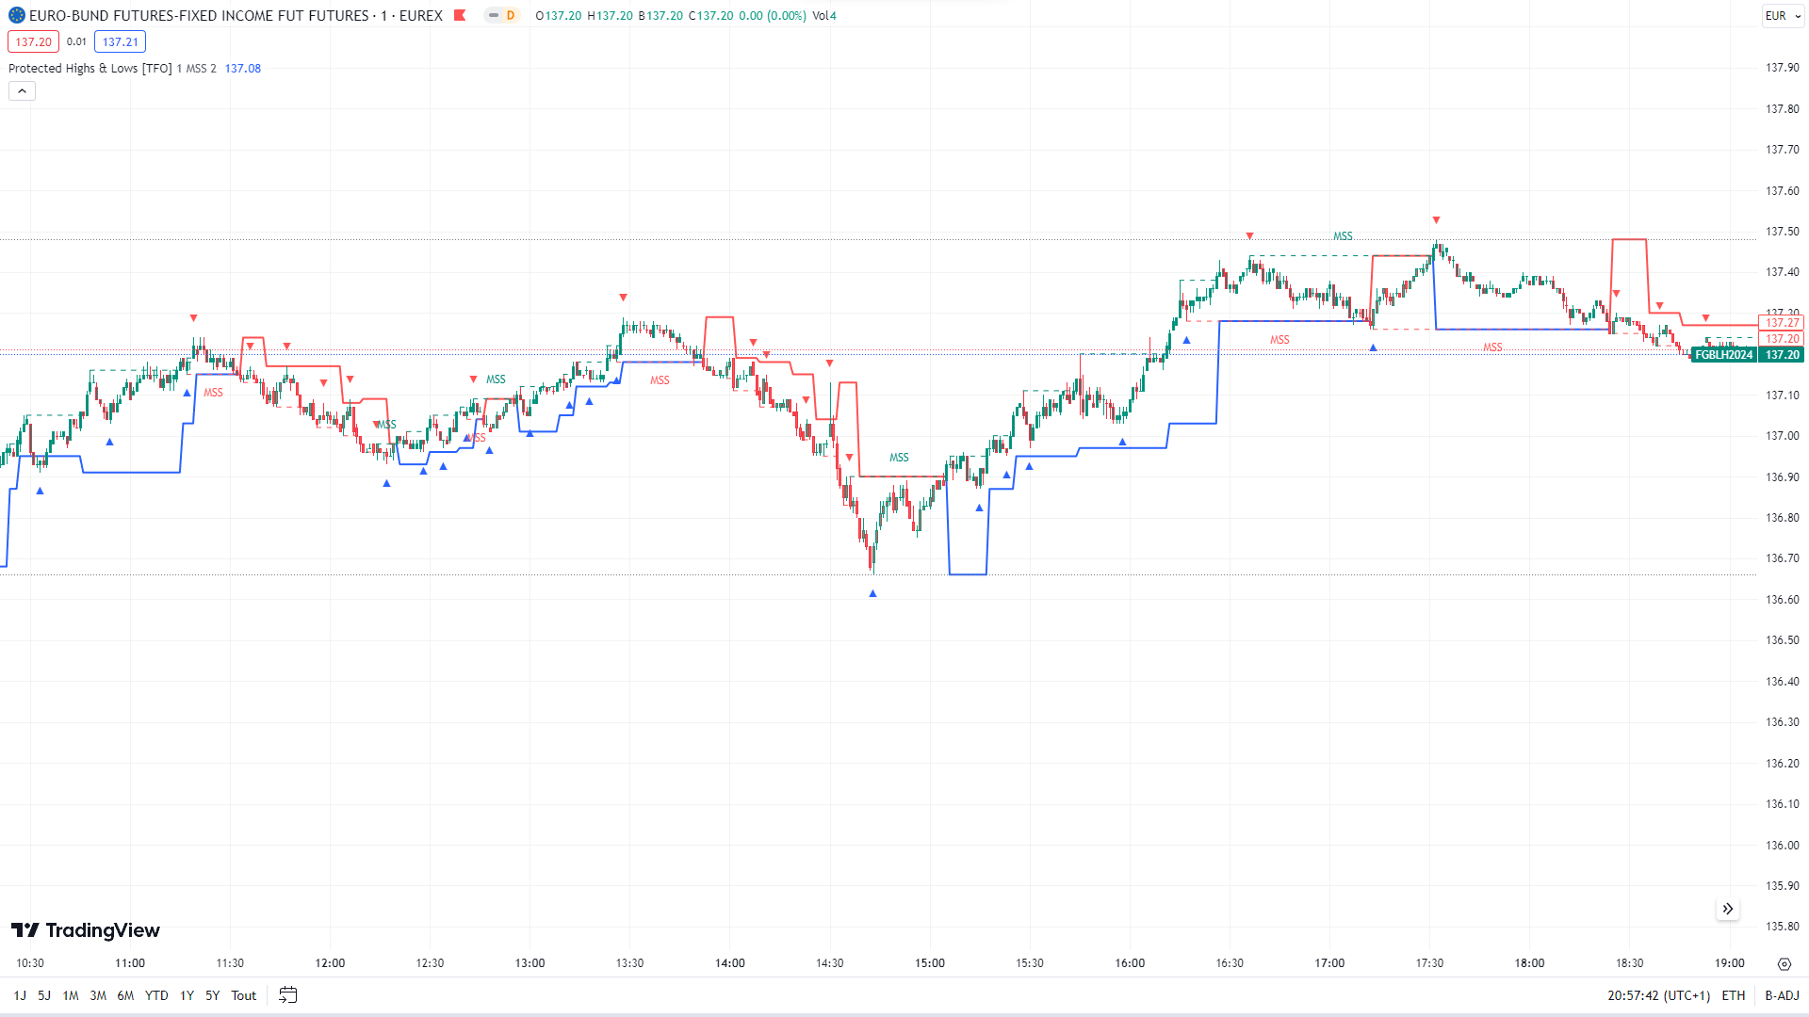Viewport: 1809px width, 1017px height.
Task: Select the 1M time range tab
Action: coord(71,995)
